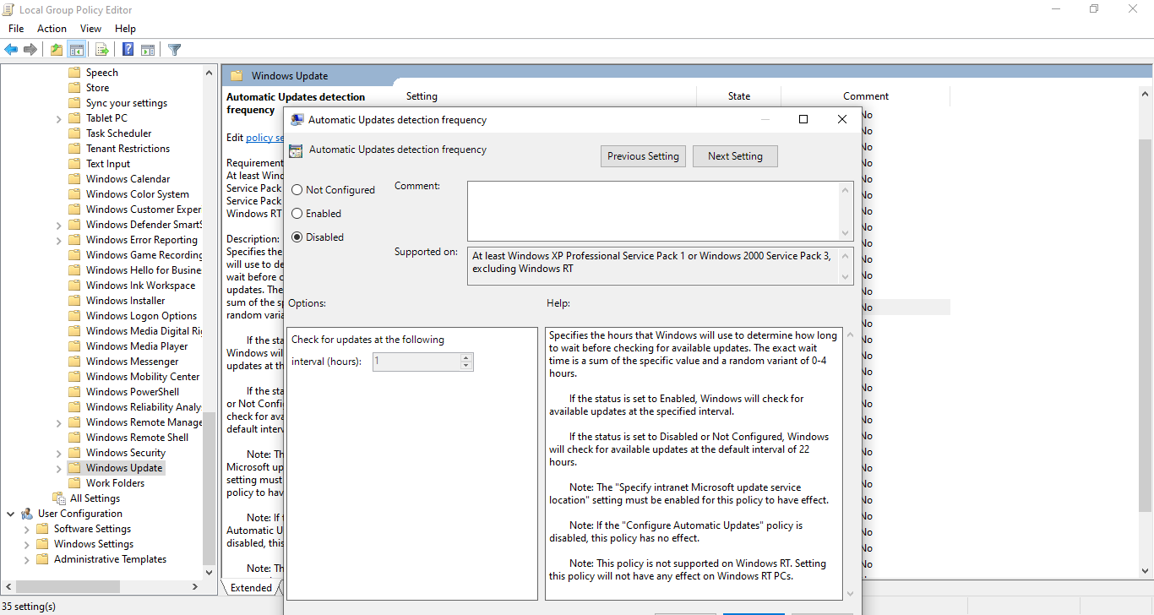Viewport: 1154px width, 615px height.
Task: Collapse the User Configuration node
Action: 11,514
